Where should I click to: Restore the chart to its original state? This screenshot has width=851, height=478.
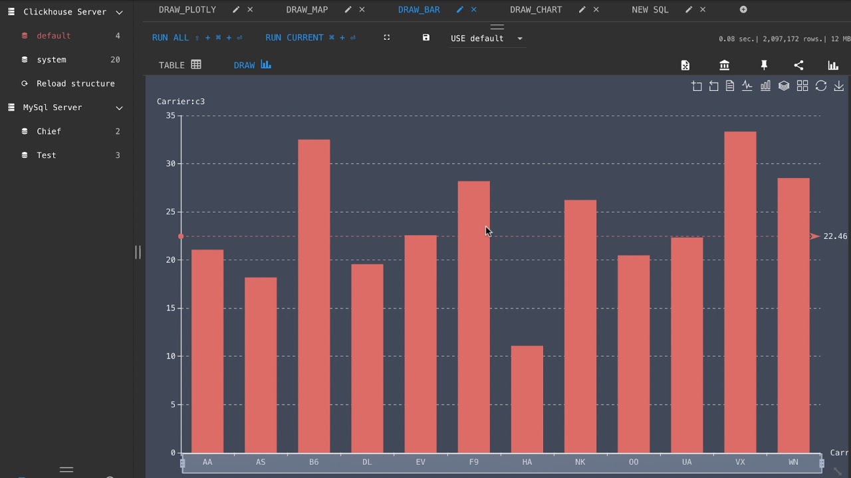tap(821, 86)
